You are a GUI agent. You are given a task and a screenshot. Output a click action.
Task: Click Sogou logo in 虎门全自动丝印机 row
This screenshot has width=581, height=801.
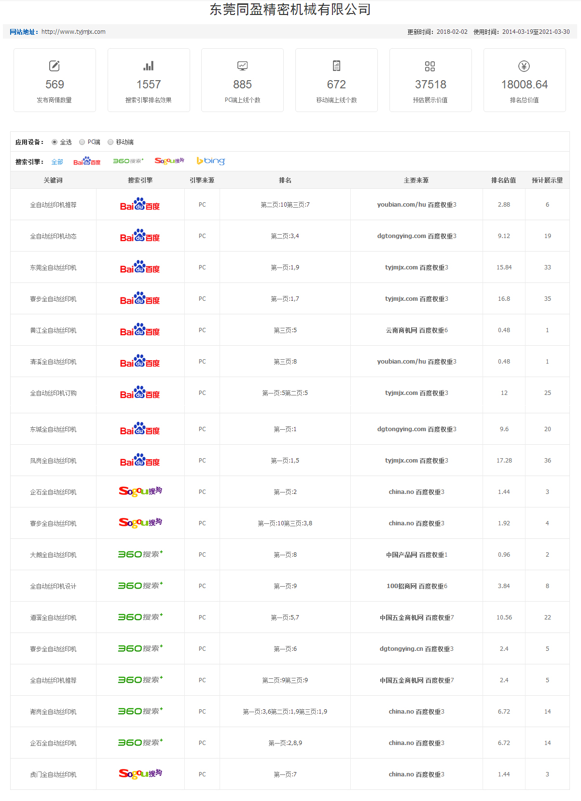(x=140, y=774)
